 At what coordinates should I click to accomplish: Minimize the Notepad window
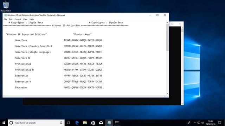150,15
